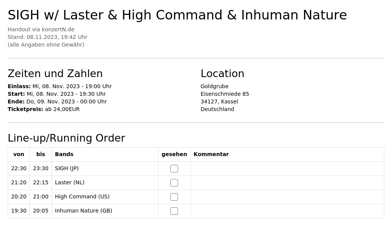The width and height of the screenshot is (392, 232).
Task: Select the comment field for Inhuman Nature (GB)
Action: pos(287,211)
